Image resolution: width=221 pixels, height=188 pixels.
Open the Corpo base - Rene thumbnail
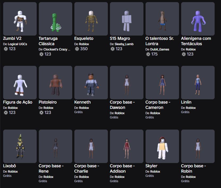point(56,146)
